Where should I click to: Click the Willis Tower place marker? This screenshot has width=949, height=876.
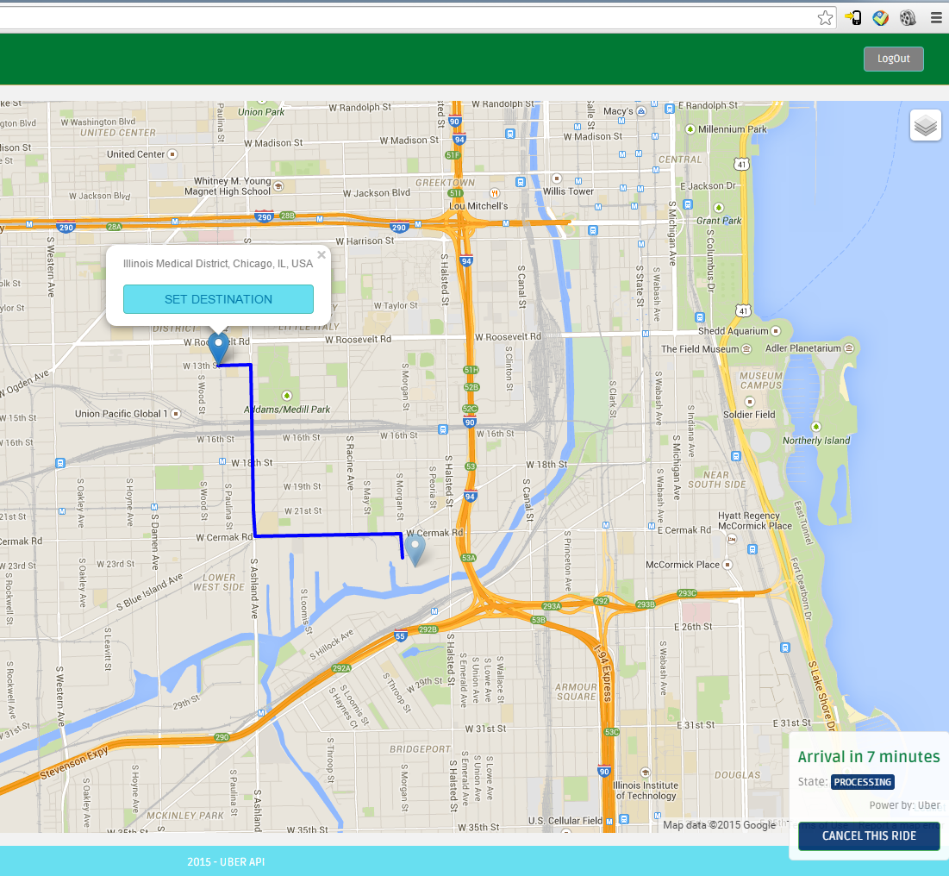(557, 178)
